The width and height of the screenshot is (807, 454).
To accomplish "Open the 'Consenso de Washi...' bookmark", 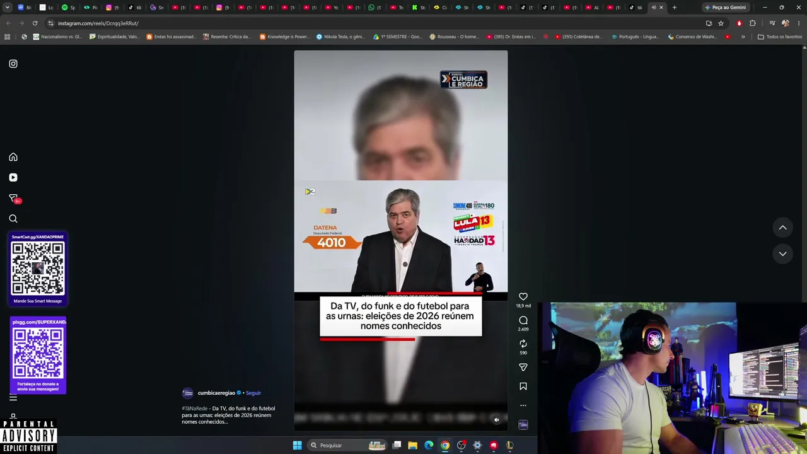I will click(692, 37).
